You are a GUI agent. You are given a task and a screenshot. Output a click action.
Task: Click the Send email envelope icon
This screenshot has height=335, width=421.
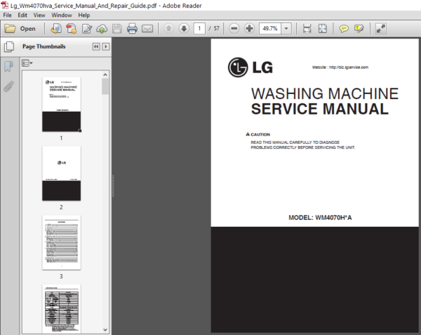tap(147, 29)
